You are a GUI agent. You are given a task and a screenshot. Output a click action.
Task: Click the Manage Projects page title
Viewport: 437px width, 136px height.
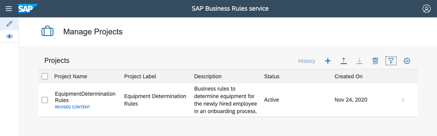point(93,32)
